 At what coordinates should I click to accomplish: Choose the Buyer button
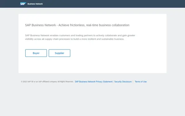point(36,53)
